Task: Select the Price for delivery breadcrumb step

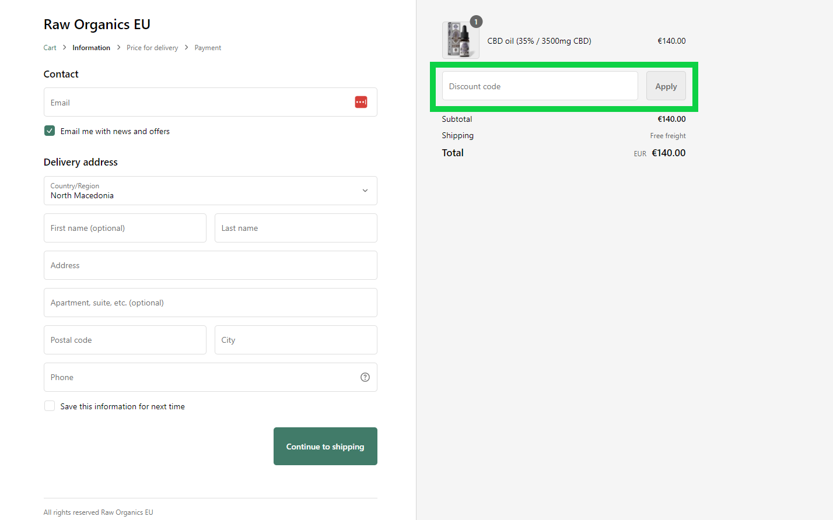Action: [x=152, y=48]
